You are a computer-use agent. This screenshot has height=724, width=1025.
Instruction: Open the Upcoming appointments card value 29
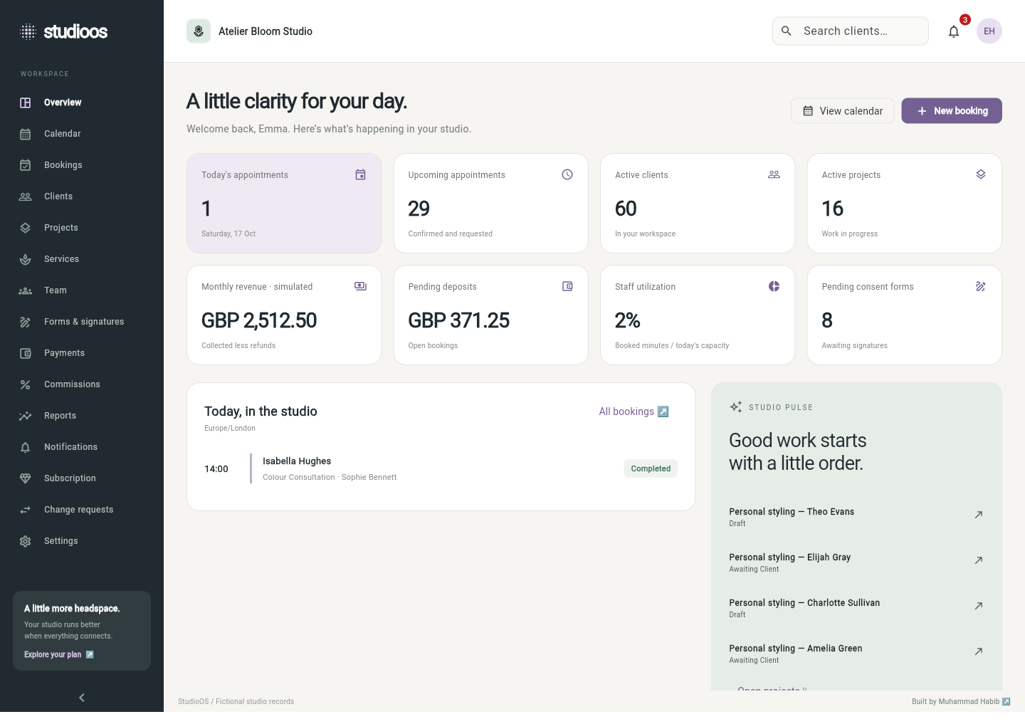coord(419,209)
